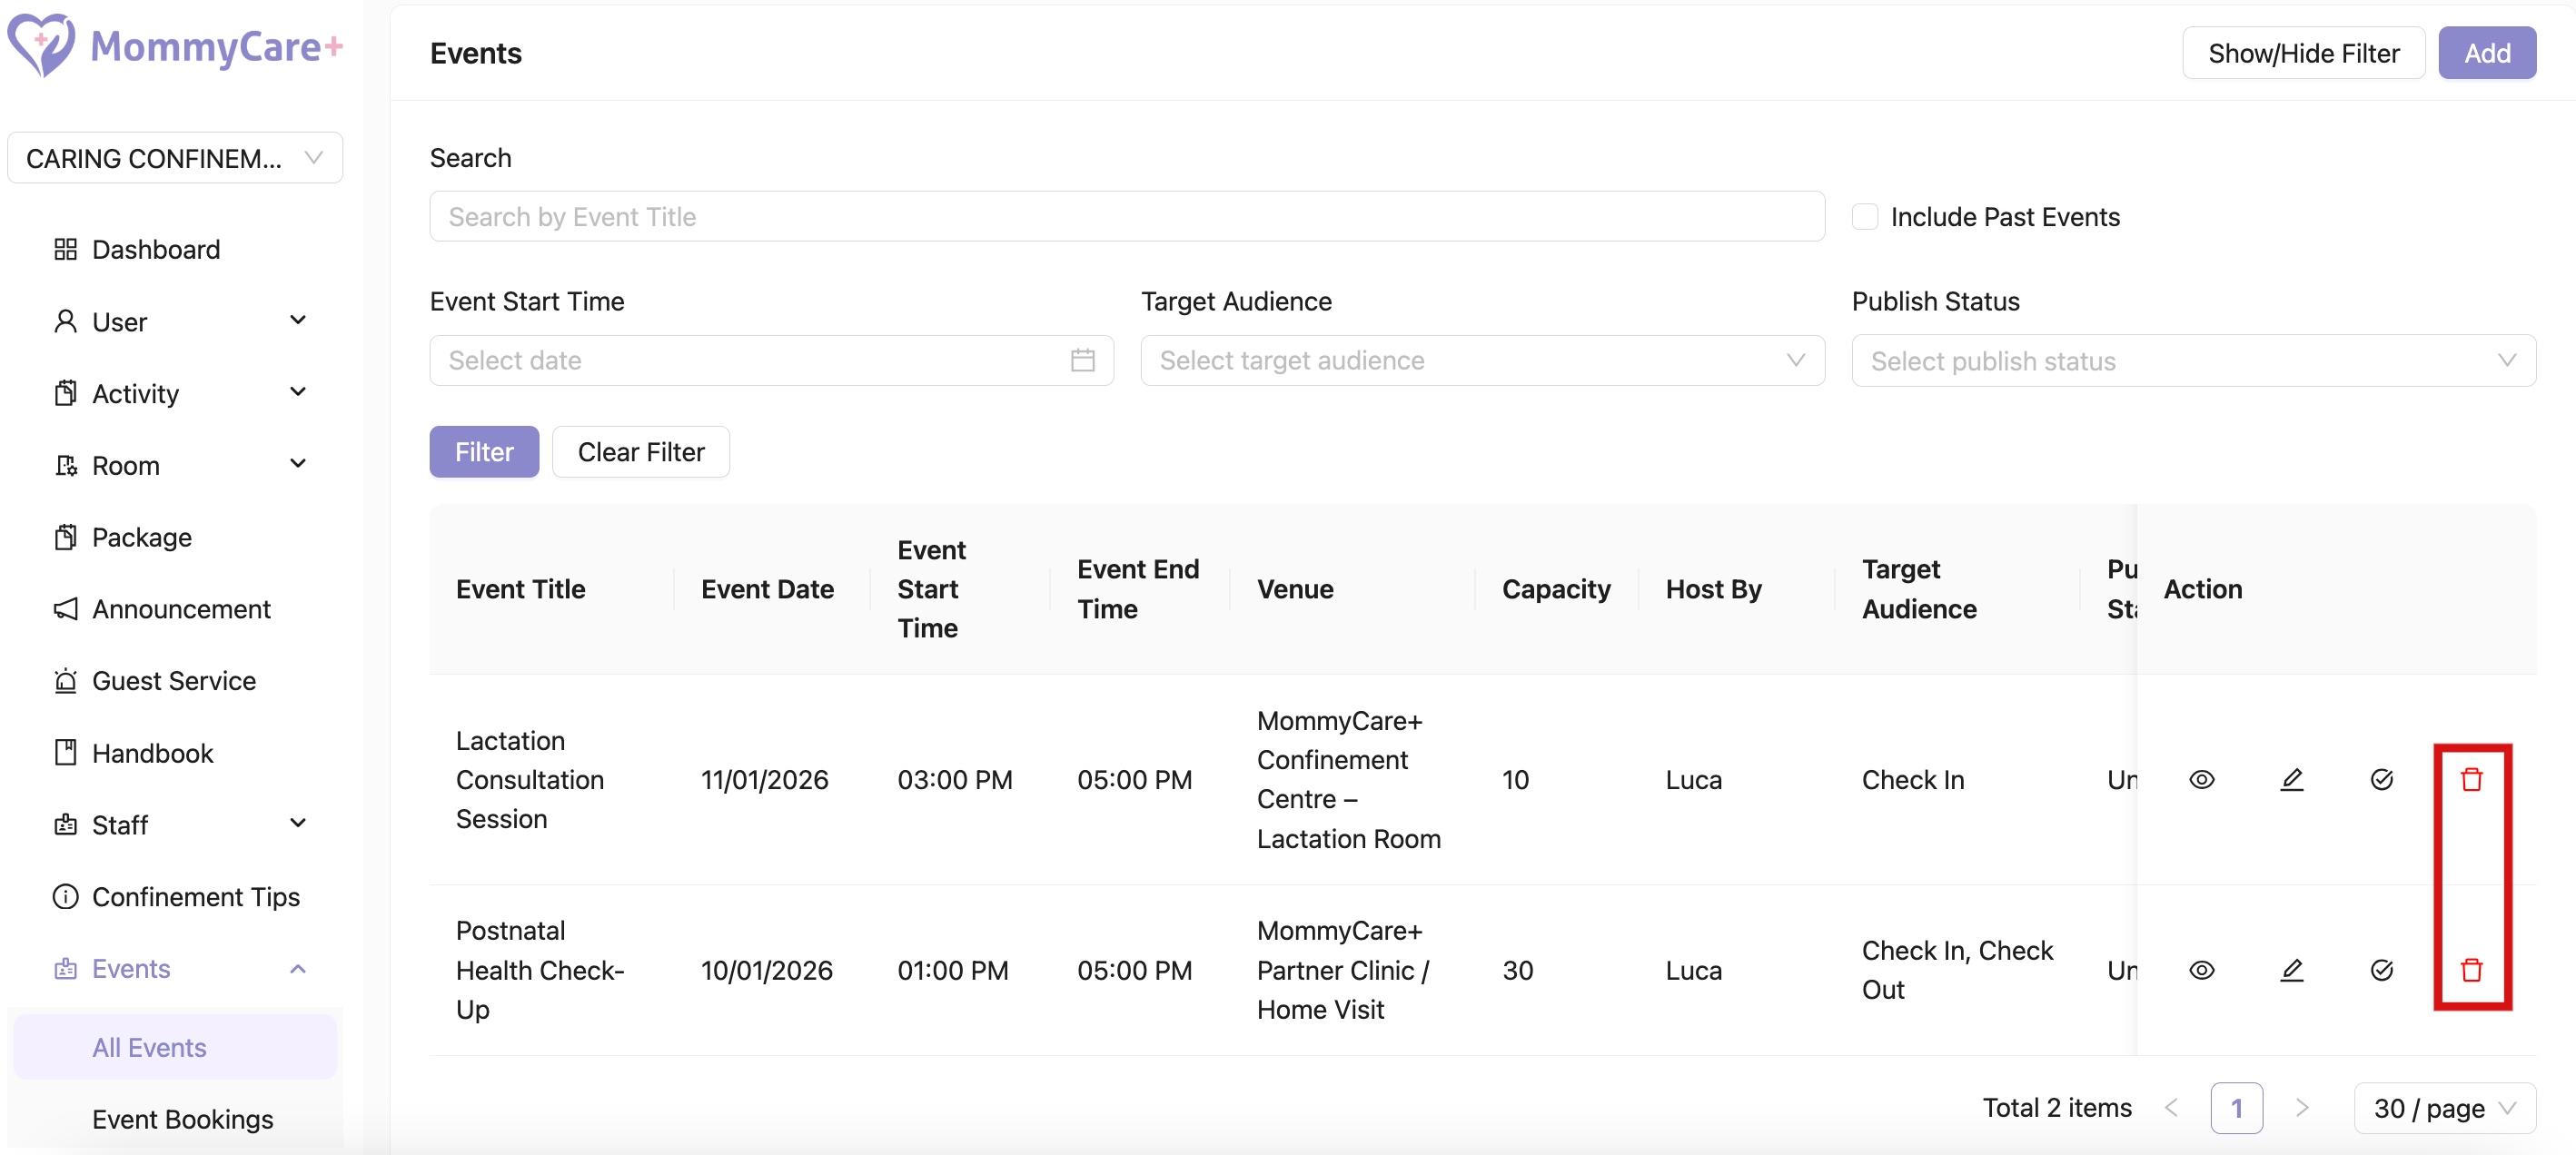Viewport: 2576px width, 1155px height.
Task: Change the 30 / page size selector
Action: (2443, 1107)
